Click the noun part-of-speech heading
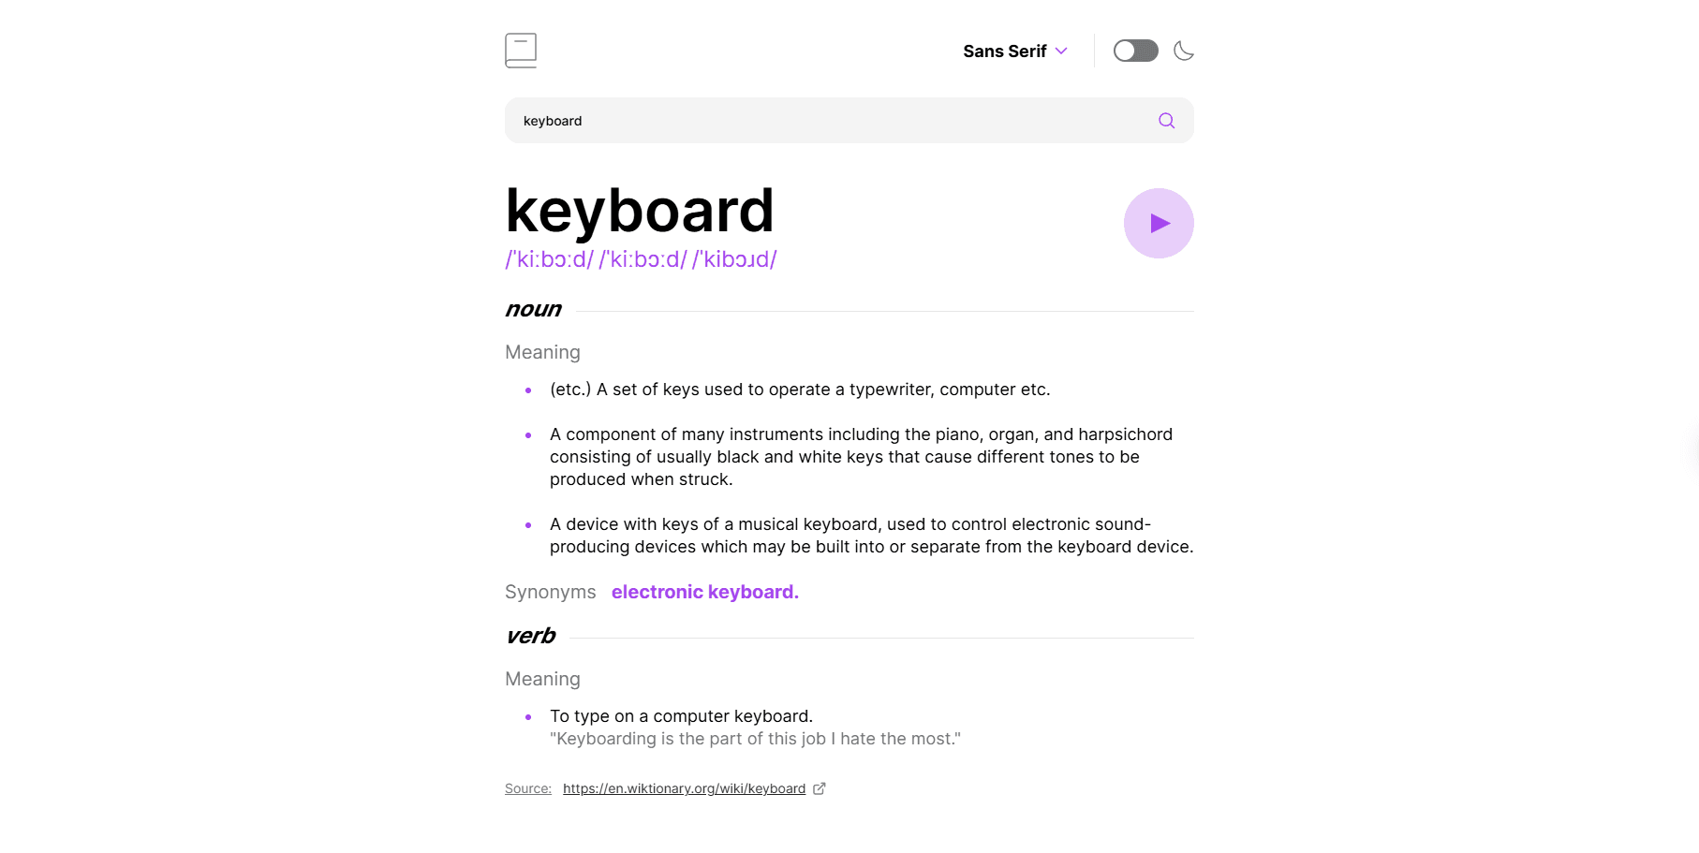This screenshot has width=1699, height=853. pos(533,310)
